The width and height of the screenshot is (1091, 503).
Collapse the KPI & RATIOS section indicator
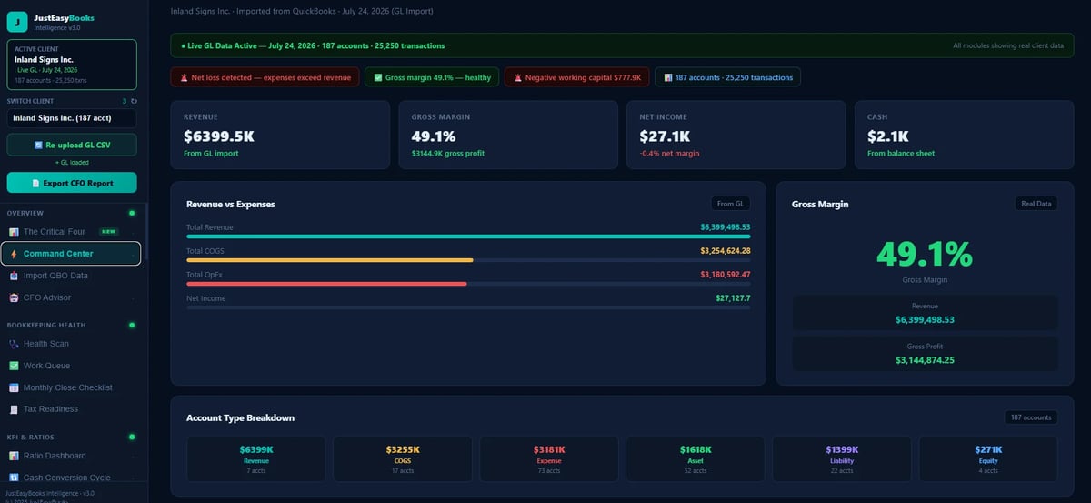click(x=132, y=437)
